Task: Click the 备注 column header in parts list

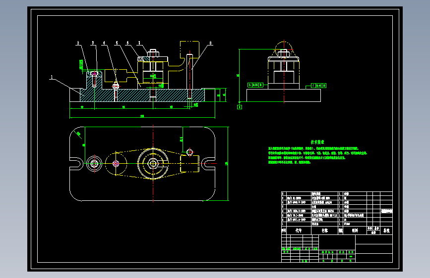Action: (386, 231)
